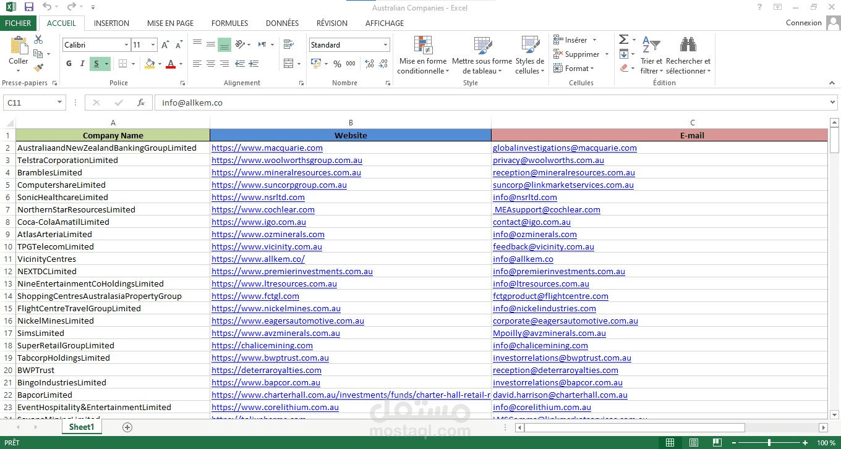Apply the accounting currency format icon
Image resolution: width=841 pixels, height=449 pixels.
(316, 64)
